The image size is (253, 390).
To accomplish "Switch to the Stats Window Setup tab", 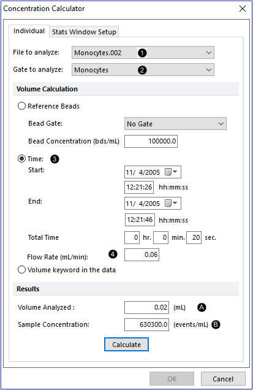I will [84, 32].
